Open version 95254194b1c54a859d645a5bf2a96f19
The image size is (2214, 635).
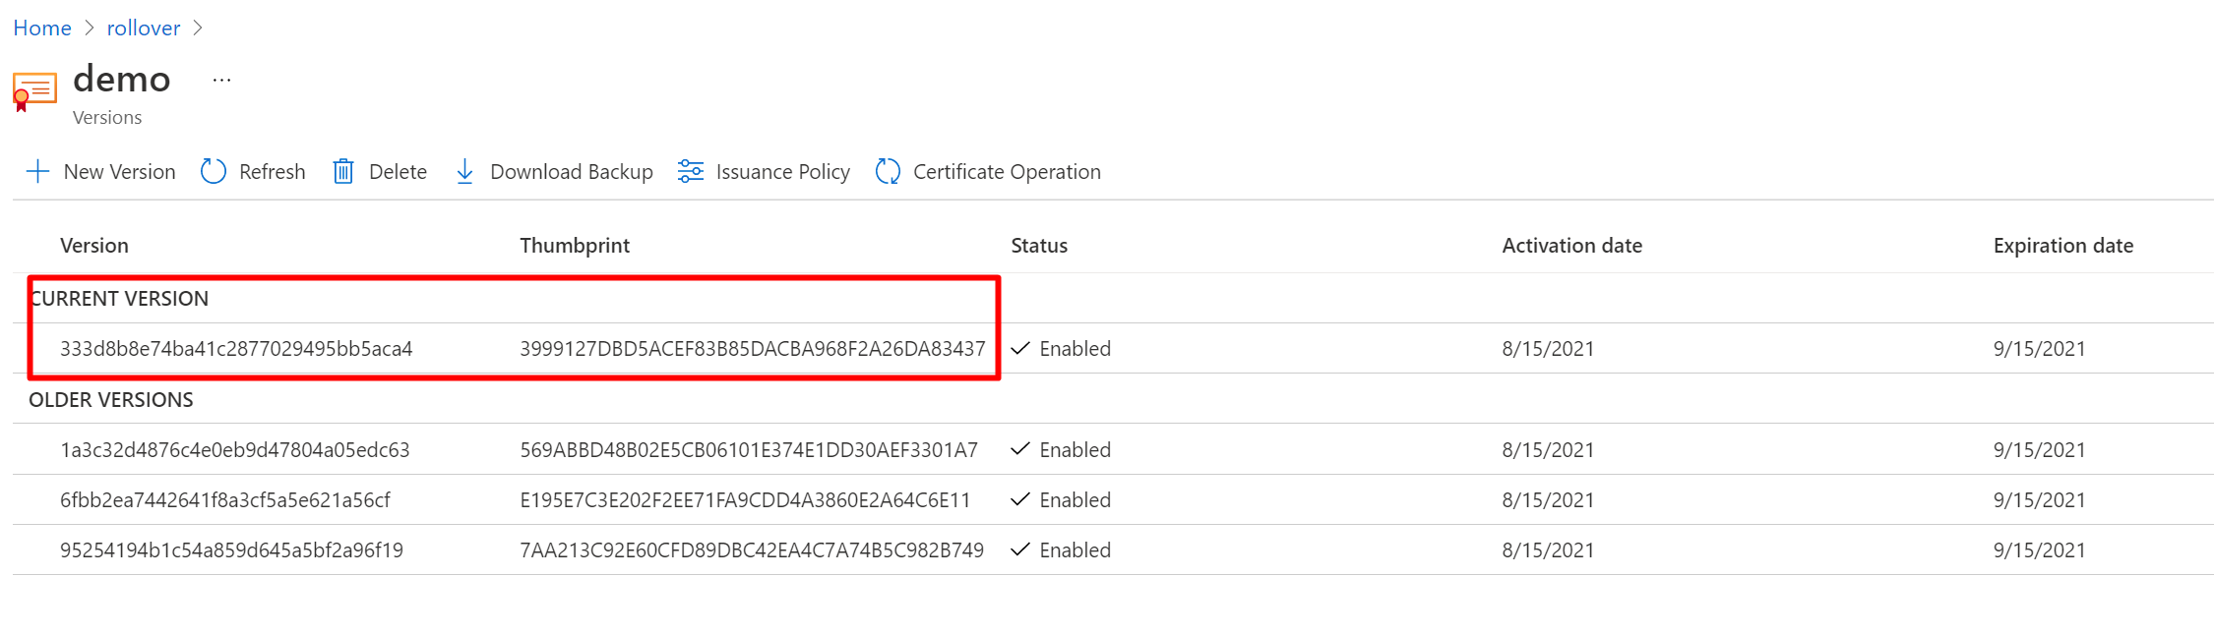tap(231, 550)
